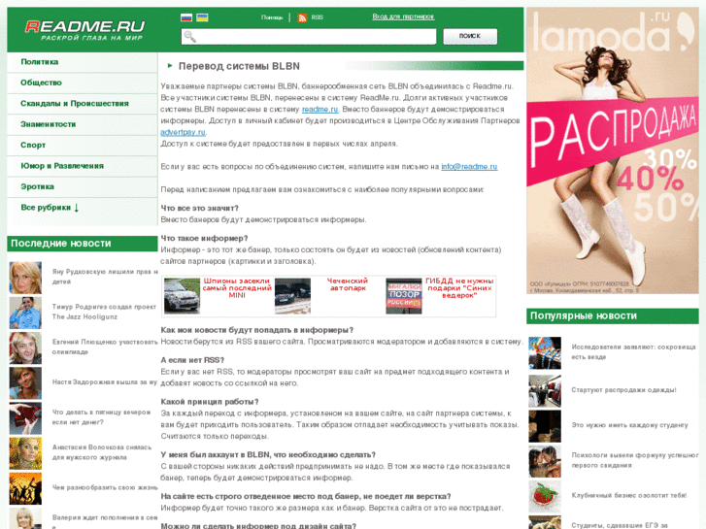The width and height of the screenshot is (706, 529).
Task: Open Настя Задорожная news thumbnail
Action: (x=25, y=382)
